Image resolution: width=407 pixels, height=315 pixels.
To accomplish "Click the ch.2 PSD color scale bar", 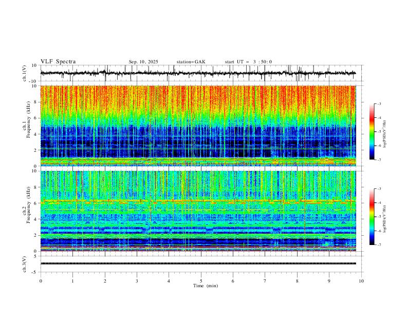I will pos(372,217).
